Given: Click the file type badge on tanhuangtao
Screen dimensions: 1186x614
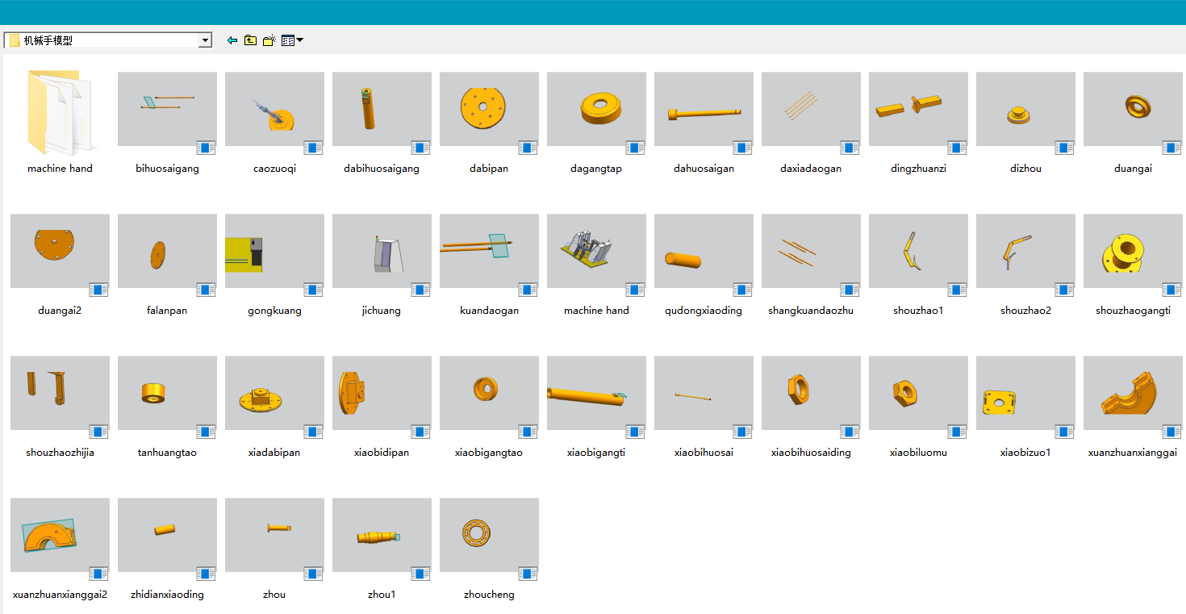Looking at the screenshot, I should click(x=206, y=432).
